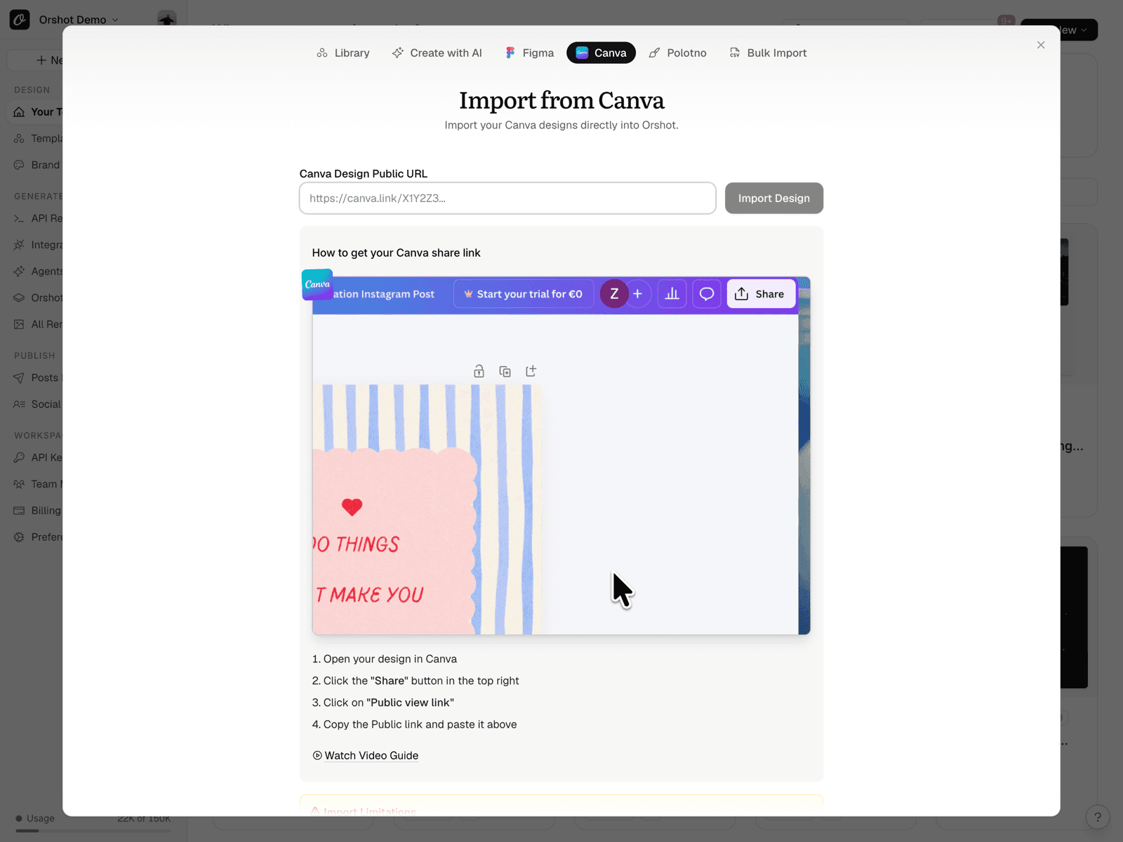Open API Keys in the sidebar

[38, 457]
